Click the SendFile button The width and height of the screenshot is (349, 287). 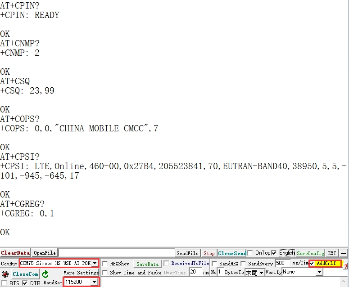click(187, 253)
